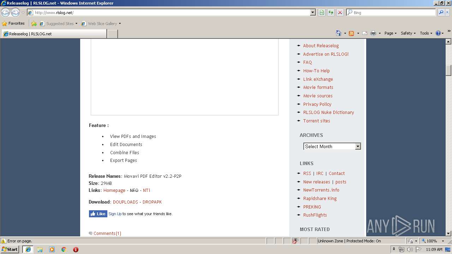Open Favorites star button
This screenshot has width=452, height=254.
(x=13, y=23)
